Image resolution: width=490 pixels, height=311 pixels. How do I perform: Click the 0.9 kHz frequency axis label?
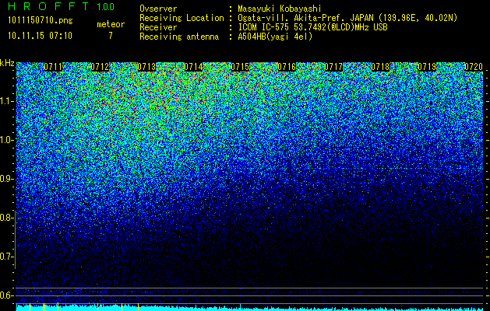[x=7, y=179]
